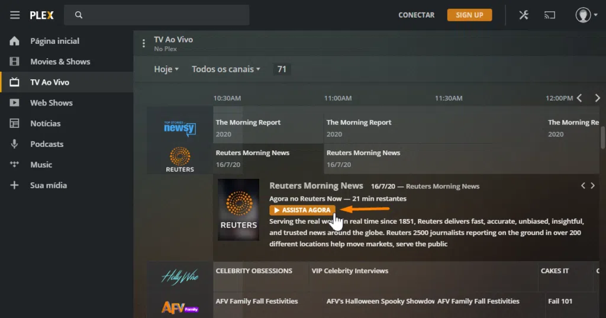Go to Página inicial in sidebar
Viewport: 606px width, 318px height.
54,41
